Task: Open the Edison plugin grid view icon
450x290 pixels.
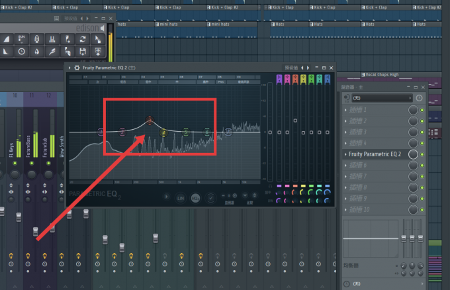Action: 56,19
